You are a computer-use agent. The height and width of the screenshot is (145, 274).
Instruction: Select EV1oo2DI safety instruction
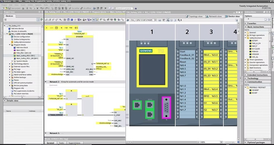pos(256,49)
